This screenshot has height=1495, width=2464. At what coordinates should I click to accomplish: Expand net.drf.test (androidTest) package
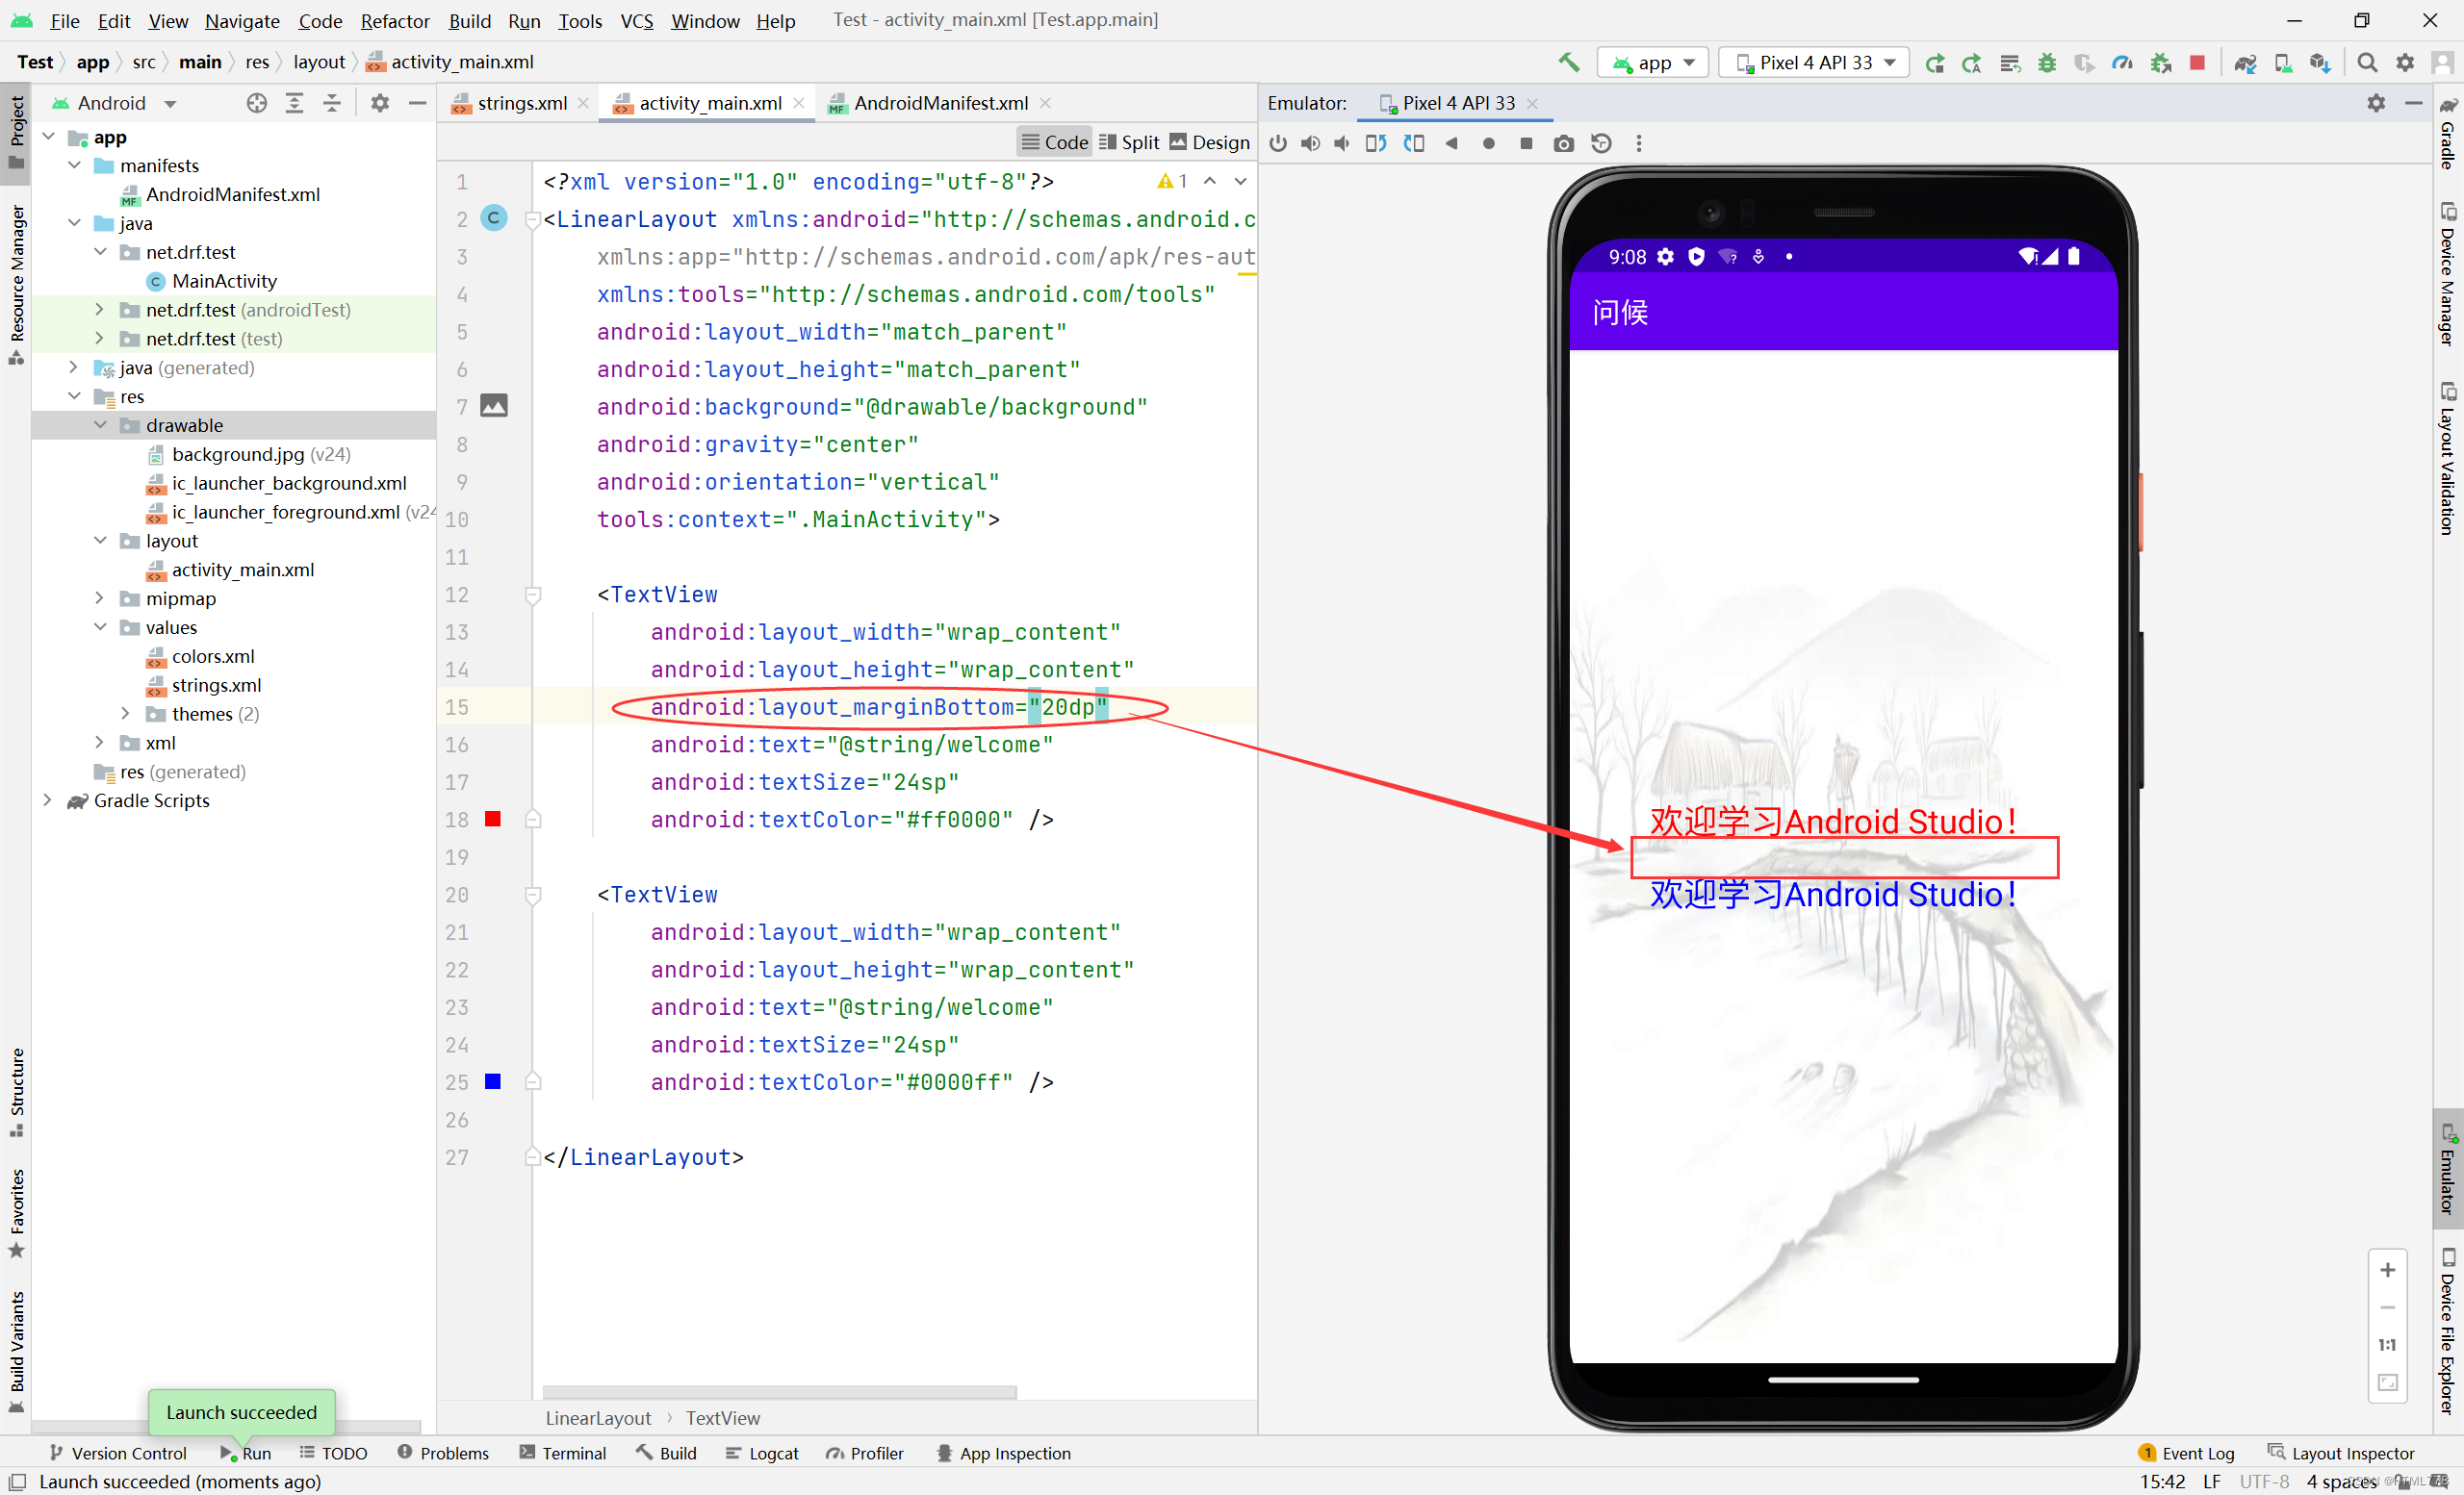coord(100,310)
